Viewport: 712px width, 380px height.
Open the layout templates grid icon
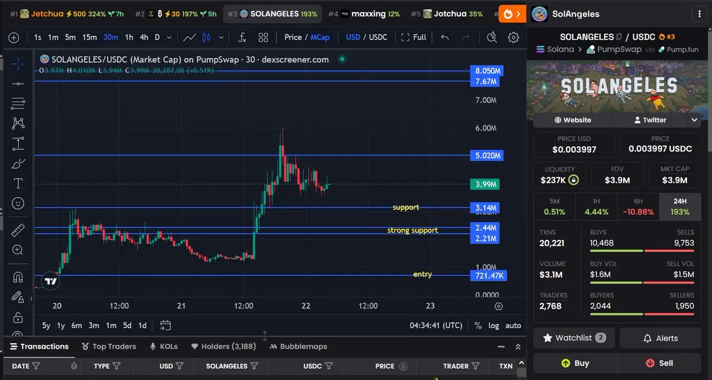263,37
